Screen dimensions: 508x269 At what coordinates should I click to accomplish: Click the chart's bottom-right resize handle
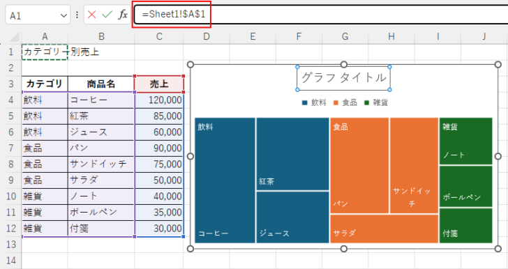[498, 249]
